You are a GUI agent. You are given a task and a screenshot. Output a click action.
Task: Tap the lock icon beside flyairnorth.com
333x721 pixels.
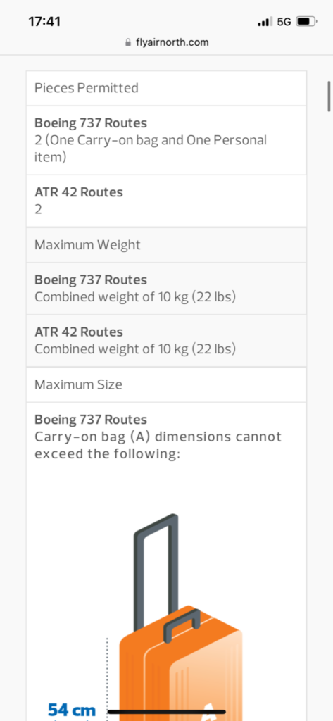128,43
